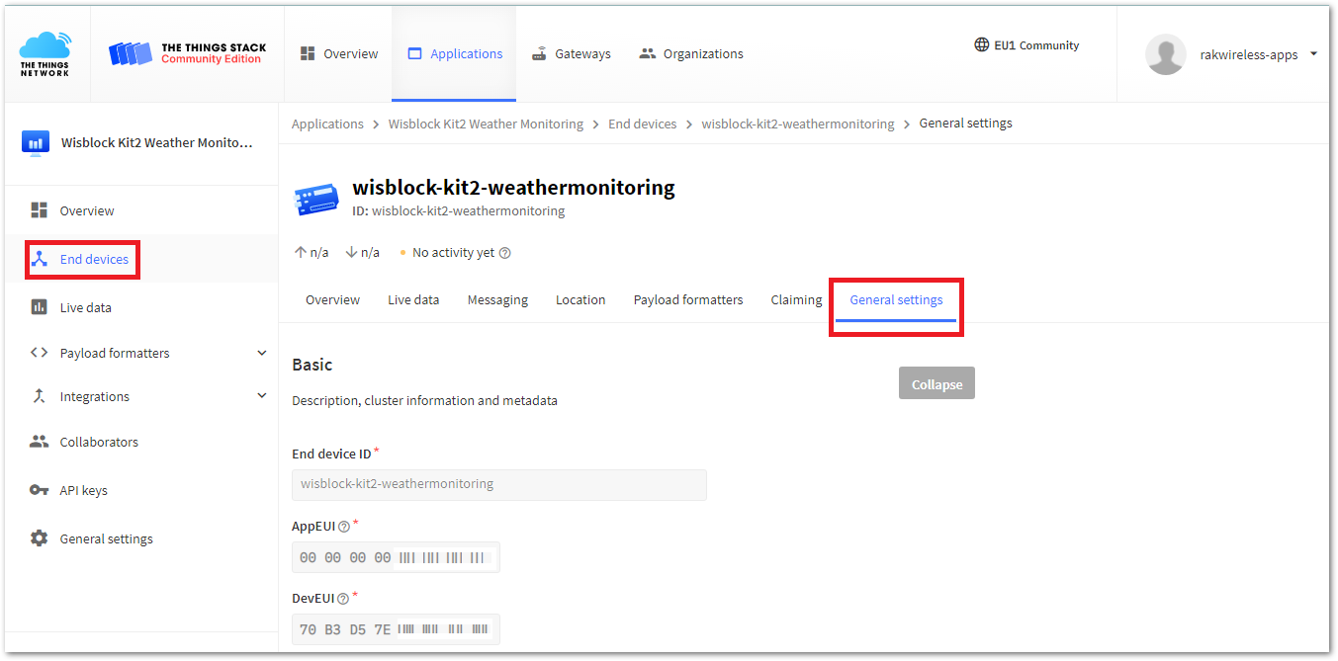Open the Organizations section

point(690,53)
